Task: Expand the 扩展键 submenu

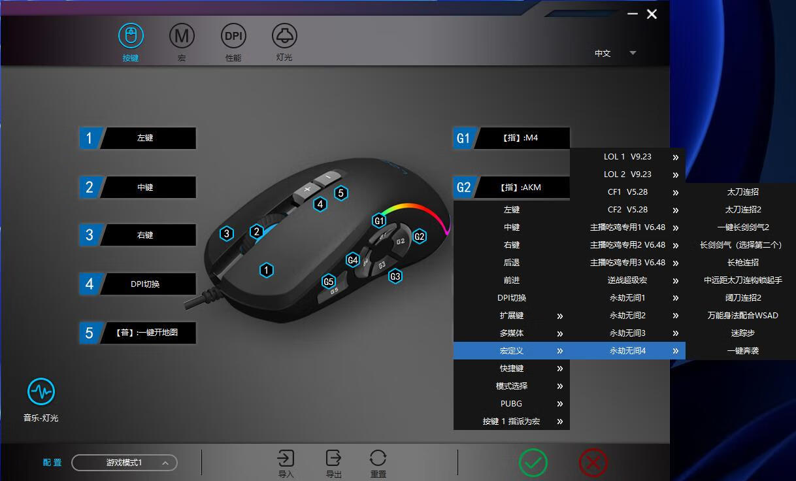Action: (512, 316)
